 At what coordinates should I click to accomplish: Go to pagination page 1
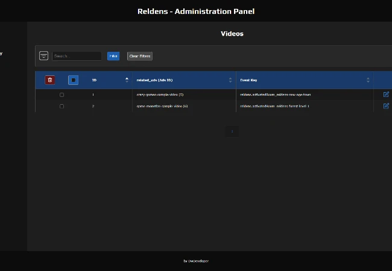click(232, 131)
